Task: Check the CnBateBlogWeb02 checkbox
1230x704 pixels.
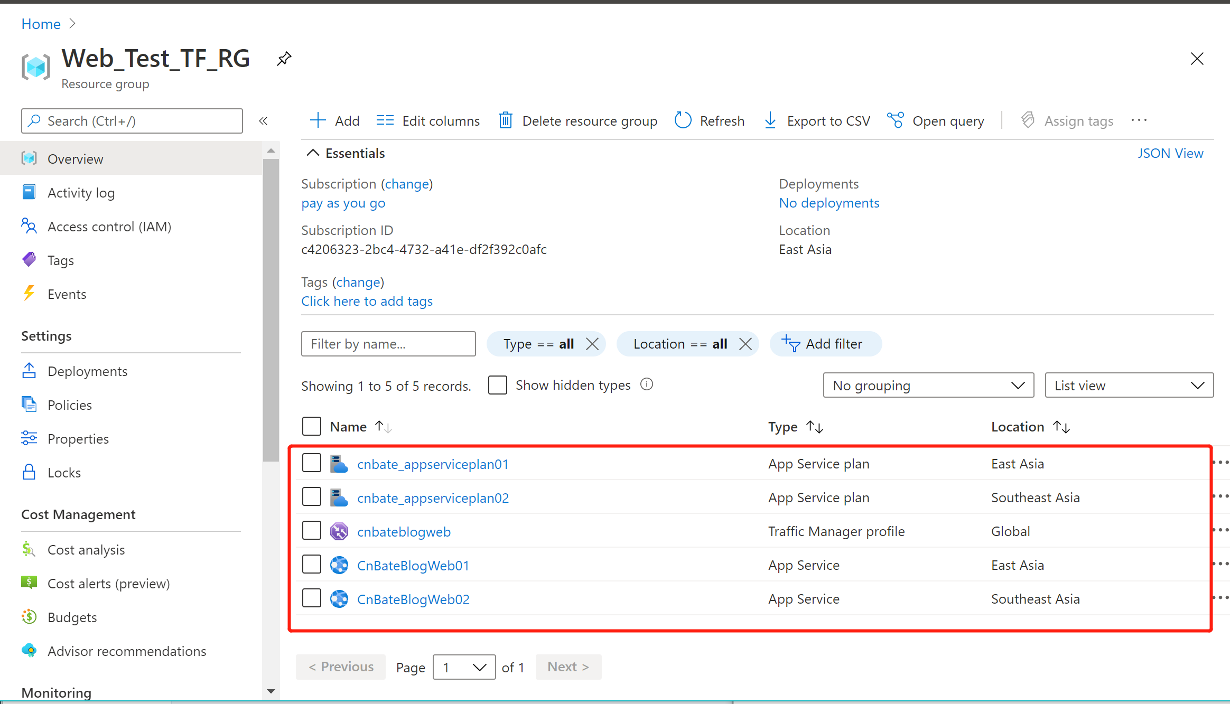Action: 313,598
